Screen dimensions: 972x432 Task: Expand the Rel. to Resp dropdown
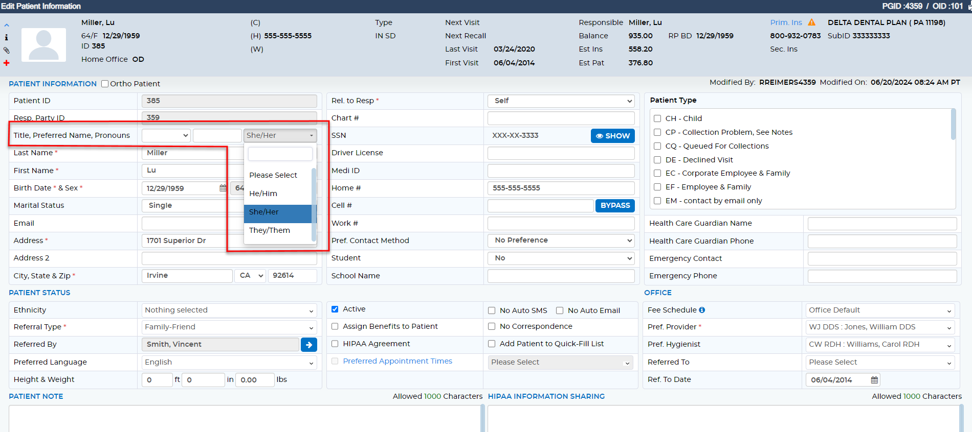561,101
